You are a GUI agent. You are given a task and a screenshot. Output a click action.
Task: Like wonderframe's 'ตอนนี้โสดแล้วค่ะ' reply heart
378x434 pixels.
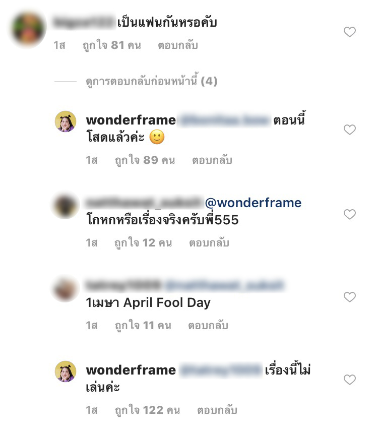(x=349, y=130)
